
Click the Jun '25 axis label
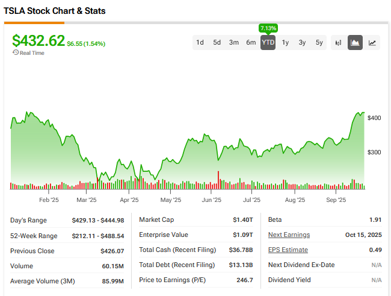212,200
